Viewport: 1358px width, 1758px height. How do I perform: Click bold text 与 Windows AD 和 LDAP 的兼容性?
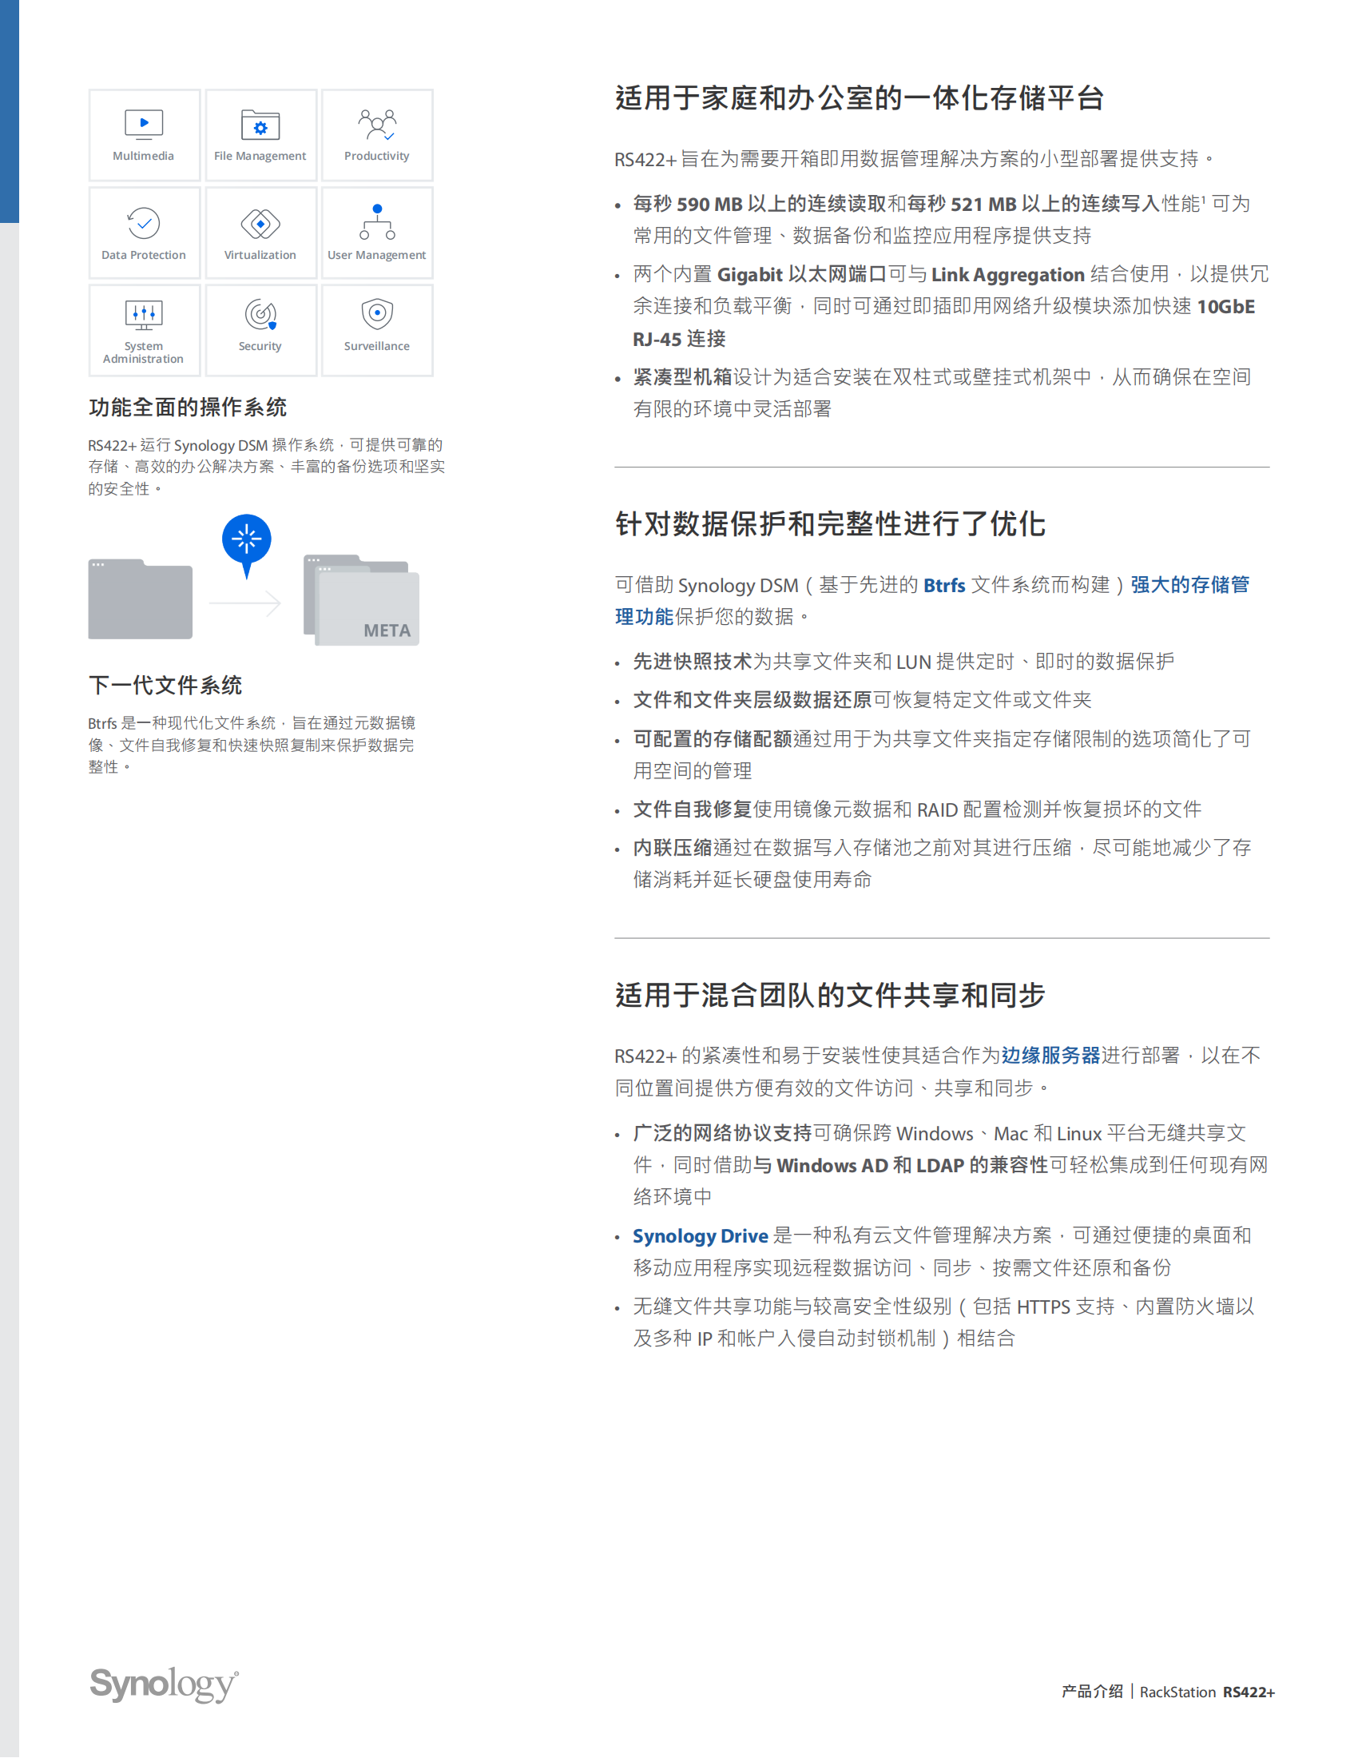[901, 1166]
